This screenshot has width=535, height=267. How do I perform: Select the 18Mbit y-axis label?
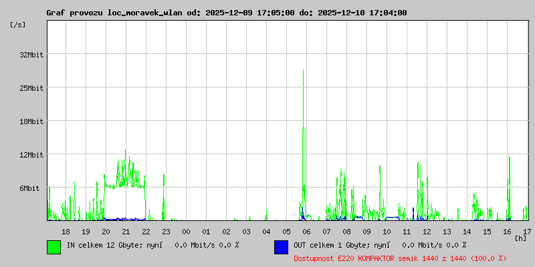[31, 121]
